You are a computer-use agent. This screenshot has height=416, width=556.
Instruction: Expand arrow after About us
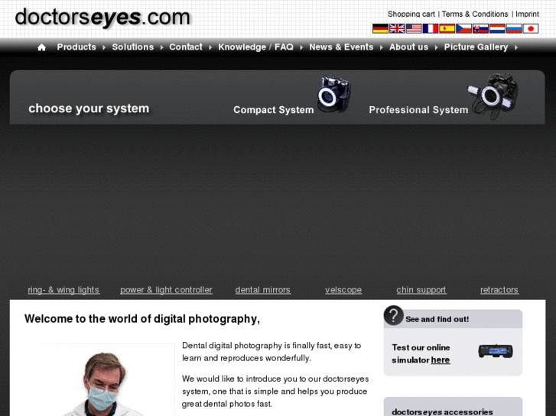(x=436, y=47)
